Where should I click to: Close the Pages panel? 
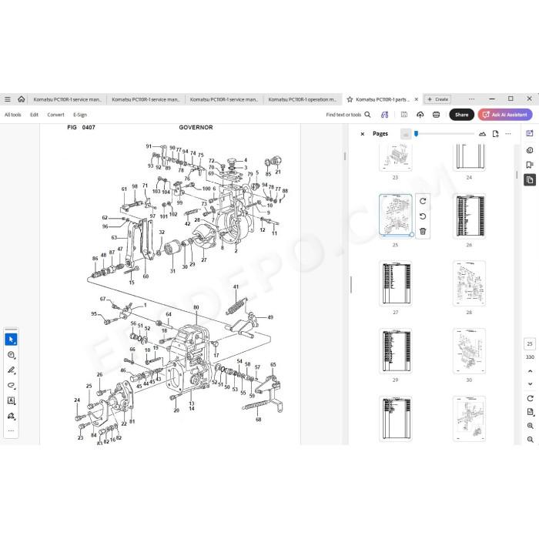point(363,134)
